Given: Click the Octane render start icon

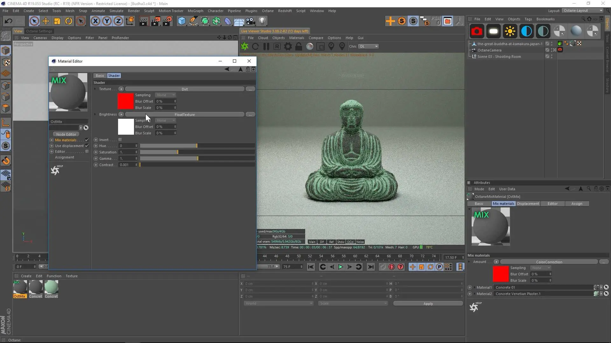Looking at the screenshot, I should coord(245,46).
